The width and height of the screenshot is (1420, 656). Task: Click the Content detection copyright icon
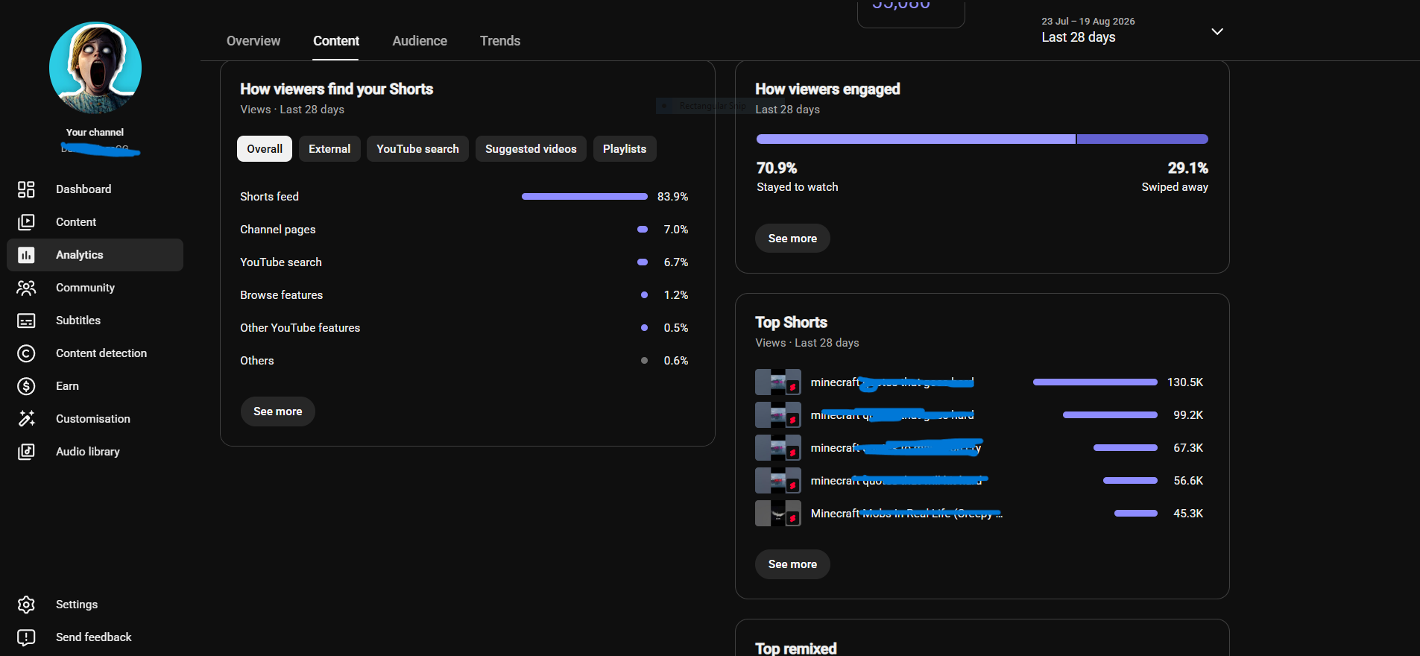26,353
